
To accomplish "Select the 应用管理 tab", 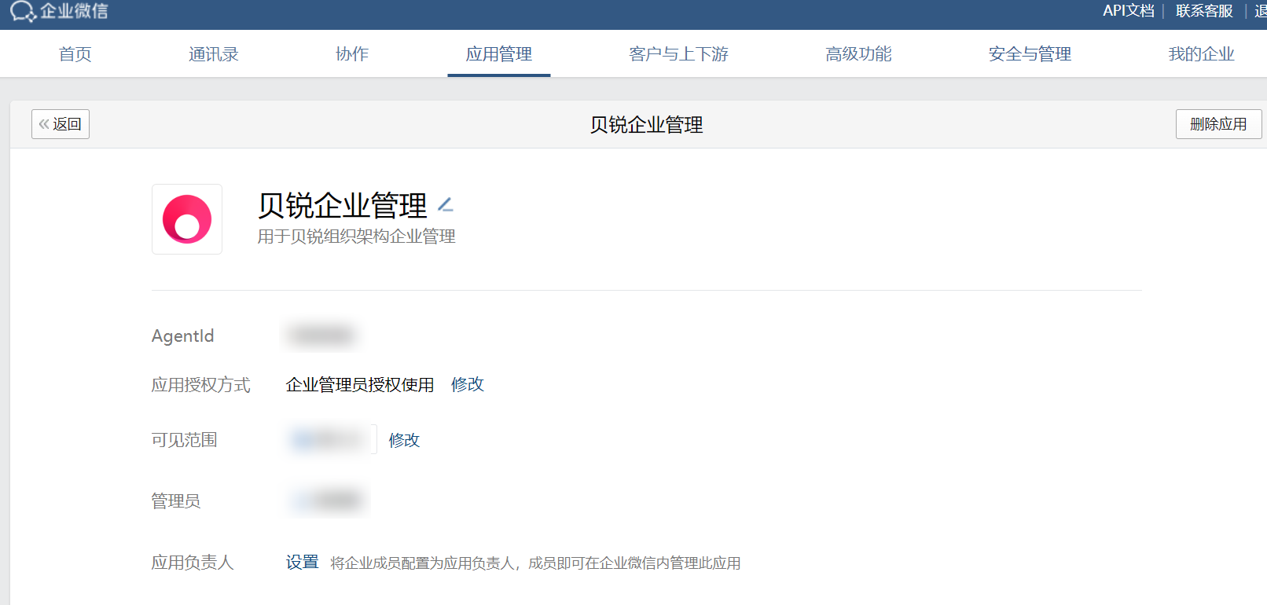I will (499, 54).
